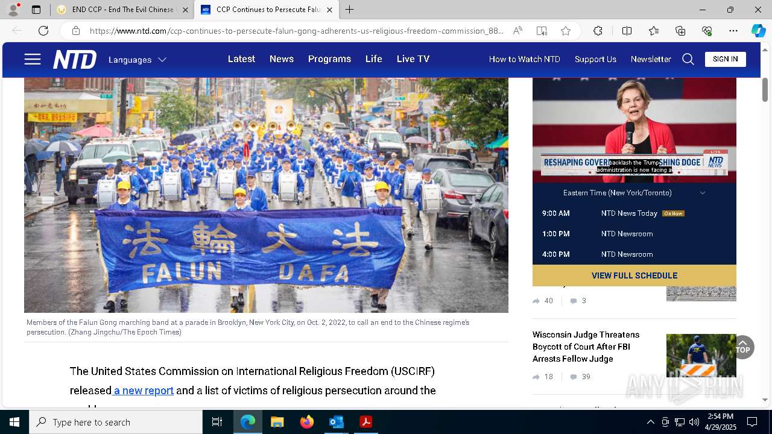Viewport: 772px width, 434px height.
Task: Click the NTD logo
Action: click(75, 59)
